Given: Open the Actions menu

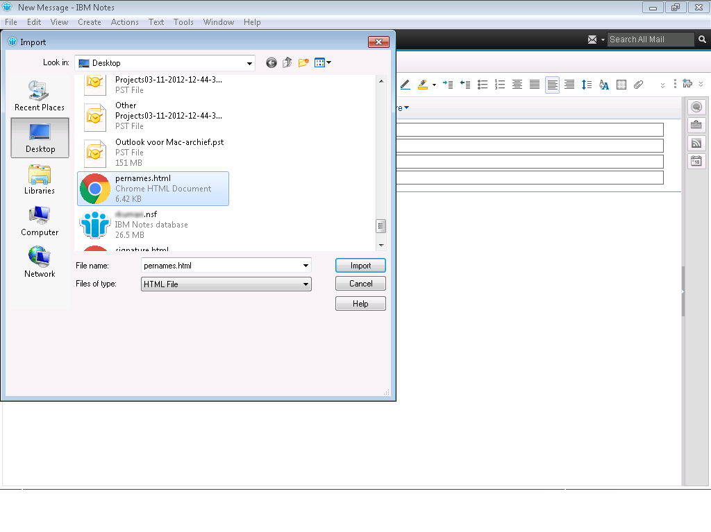Looking at the screenshot, I should point(125,22).
